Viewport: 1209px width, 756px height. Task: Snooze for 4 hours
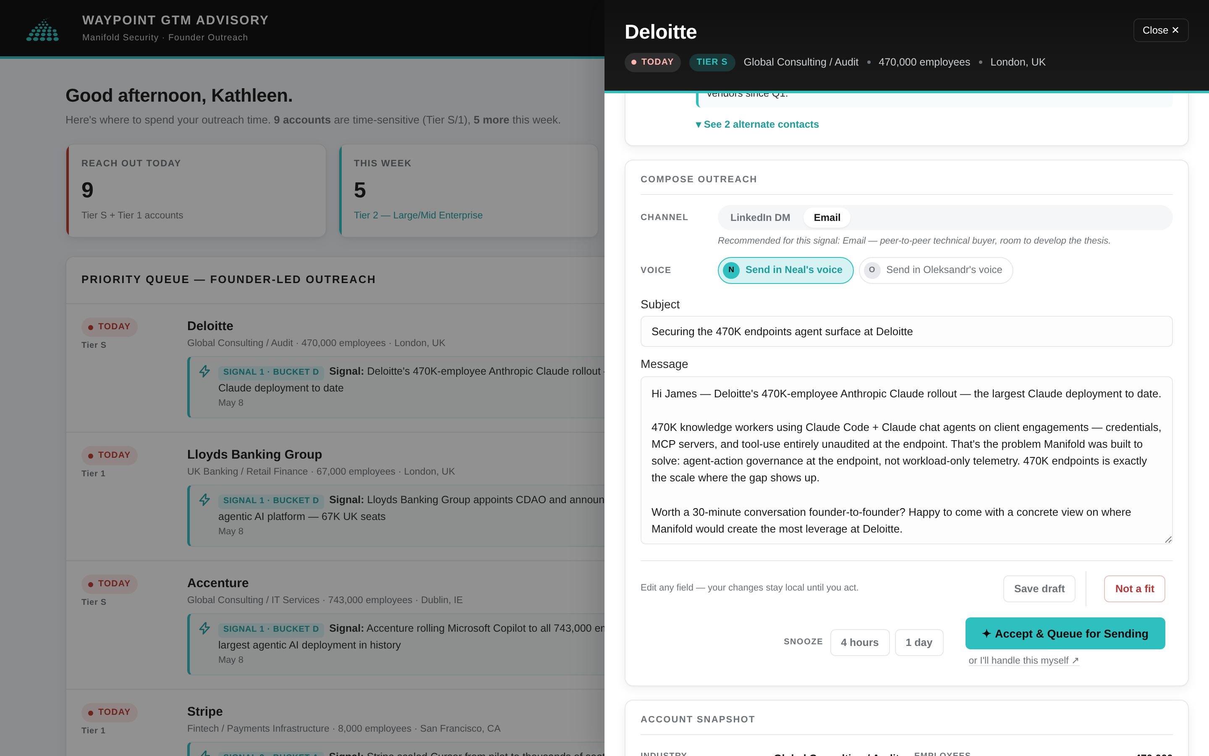(x=859, y=643)
